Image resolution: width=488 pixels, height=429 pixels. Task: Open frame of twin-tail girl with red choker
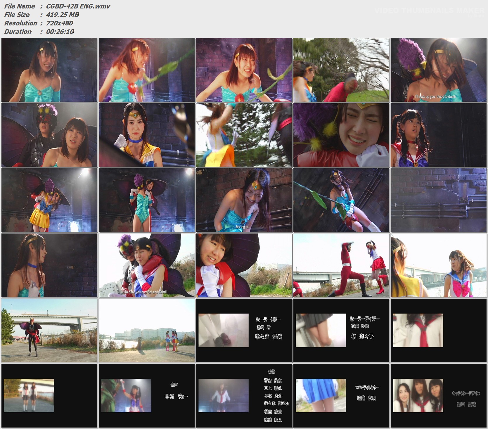pyautogui.click(x=439, y=135)
